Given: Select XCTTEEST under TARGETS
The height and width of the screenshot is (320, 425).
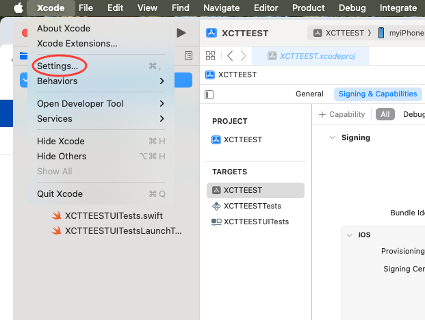Looking at the screenshot, I should pyautogui.click(x=255, y=190).
